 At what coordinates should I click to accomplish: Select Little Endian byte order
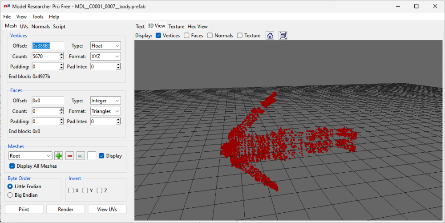coord(10,187)
